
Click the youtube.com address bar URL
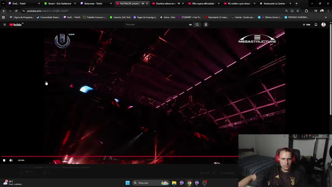click(48, 11)
